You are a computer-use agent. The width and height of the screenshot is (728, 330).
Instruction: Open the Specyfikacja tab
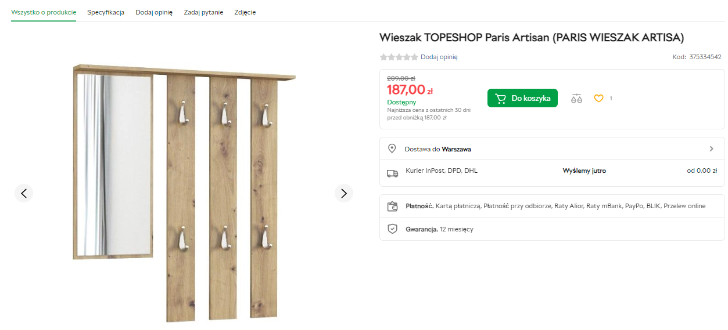coord(106,12)
